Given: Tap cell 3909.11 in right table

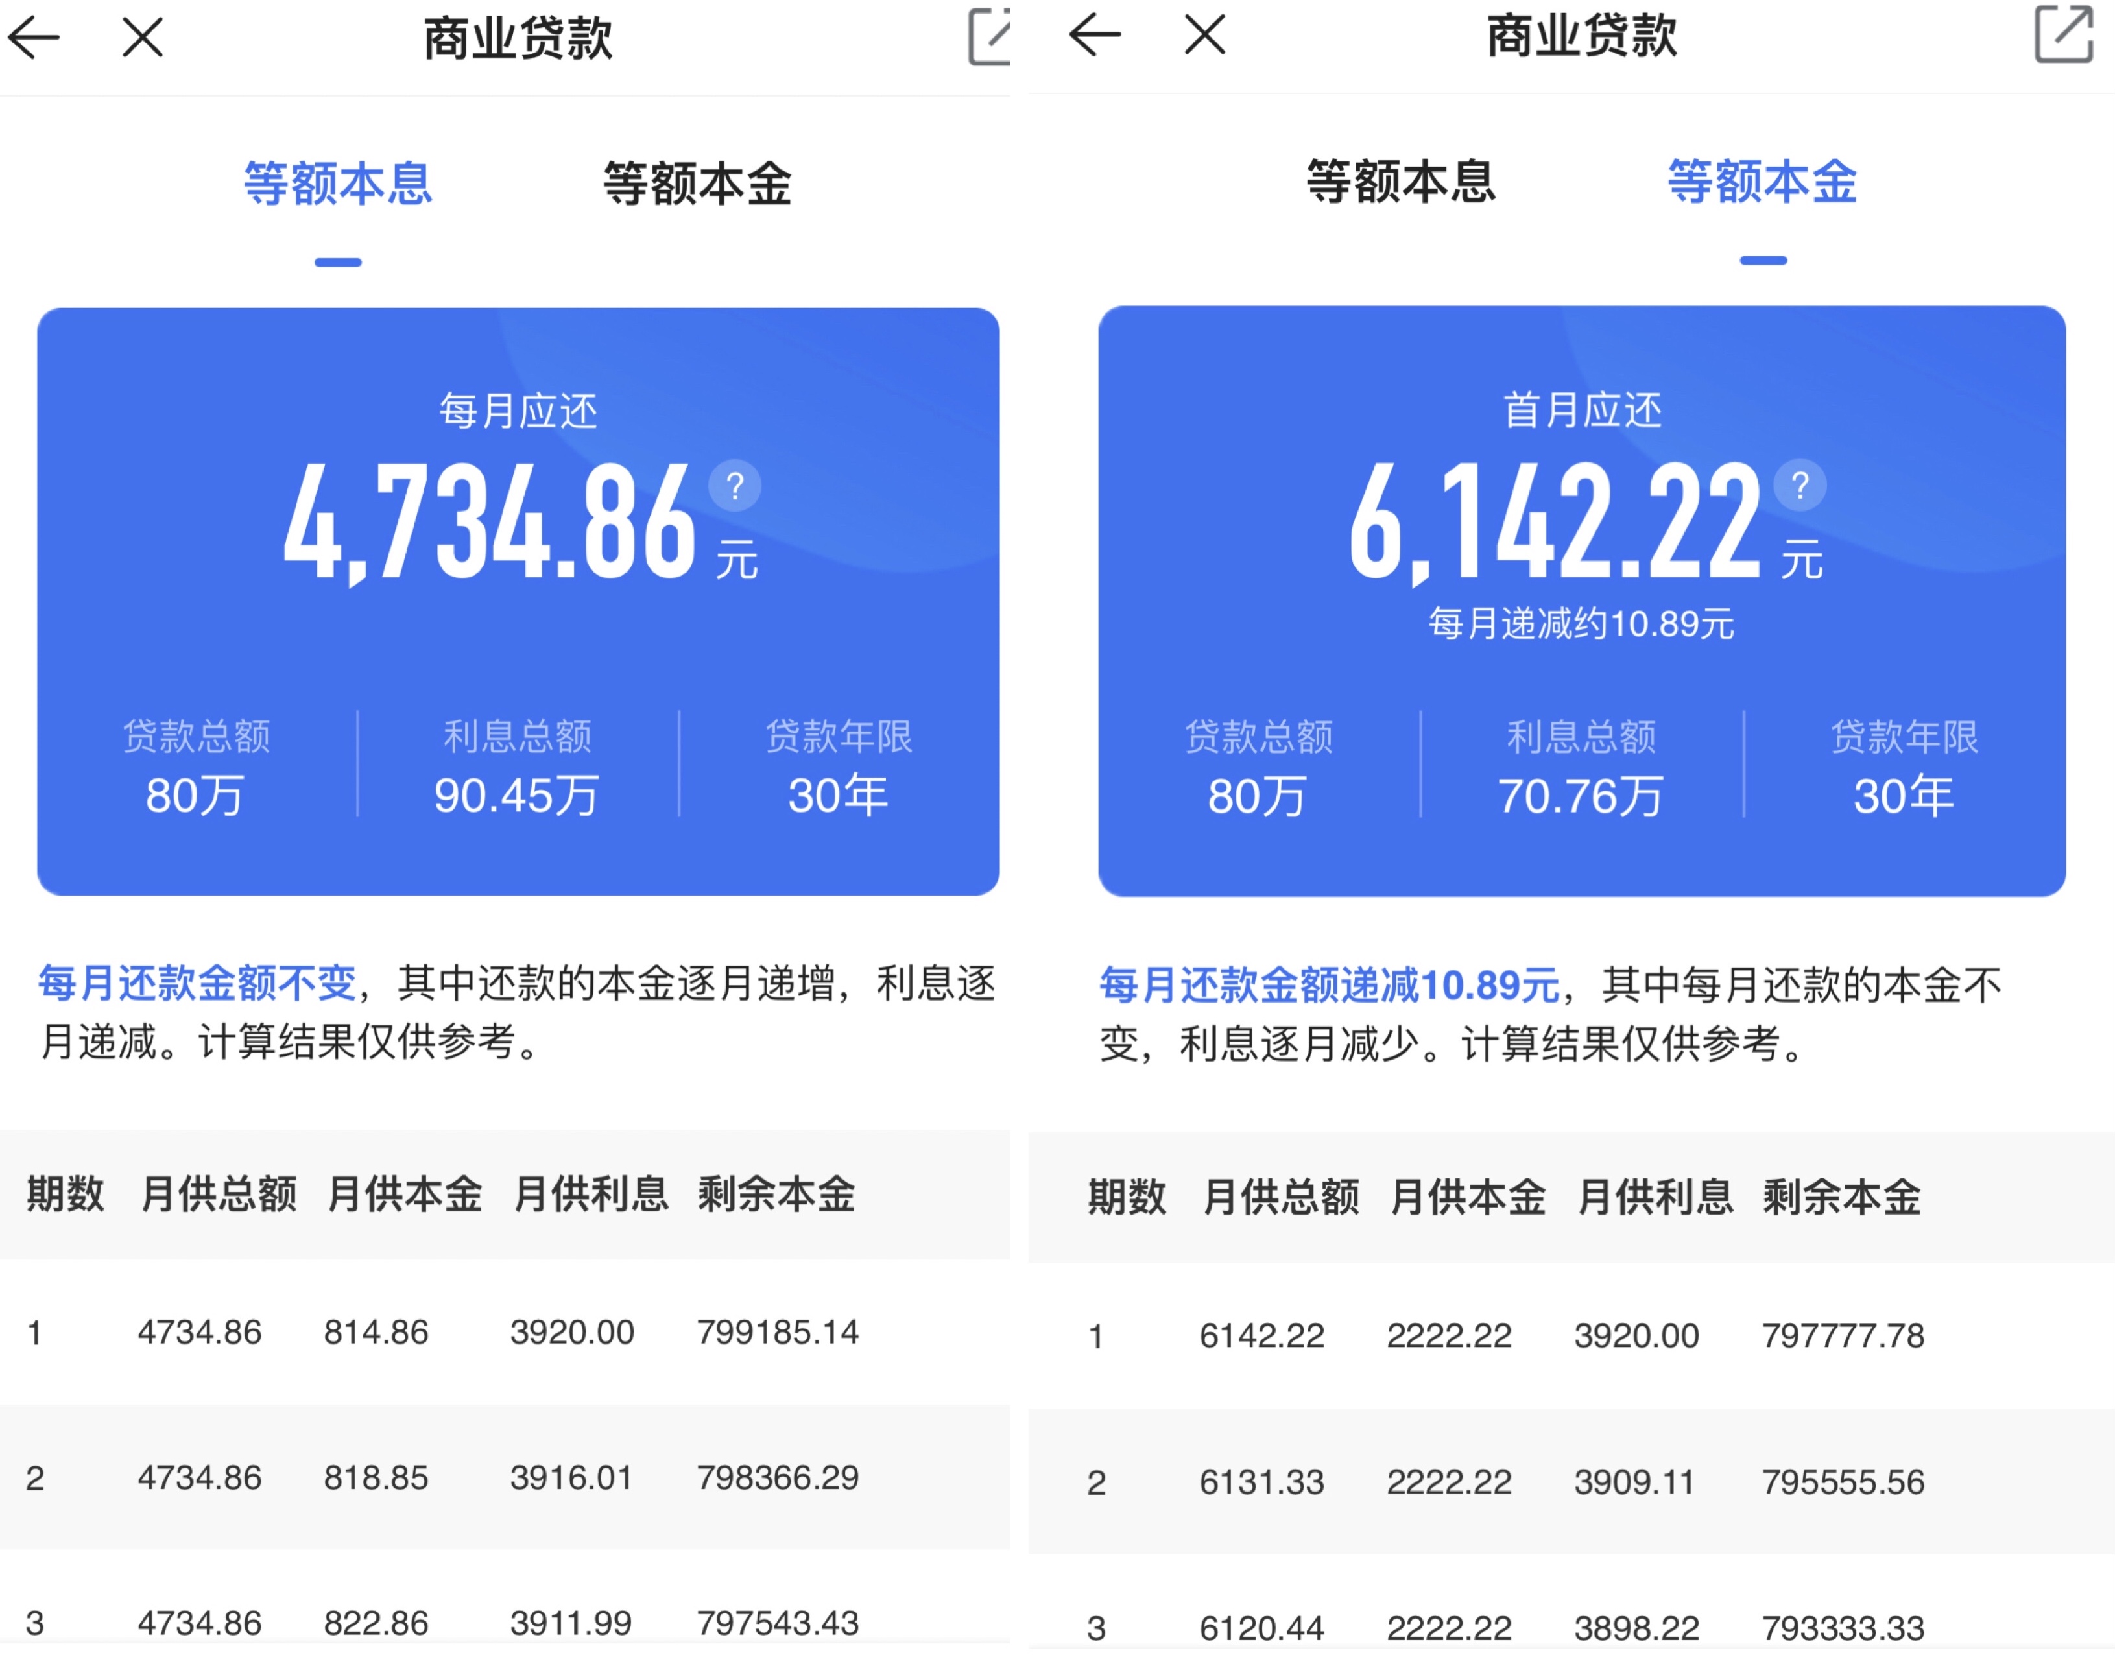Looking at the screenshot, I should (x=1634, y=1484).
